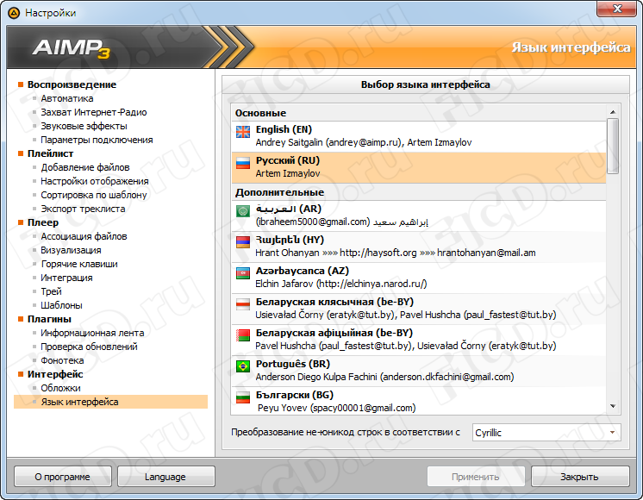
Task: Choose Русский (RU) language entry
Action: (419, 167)
